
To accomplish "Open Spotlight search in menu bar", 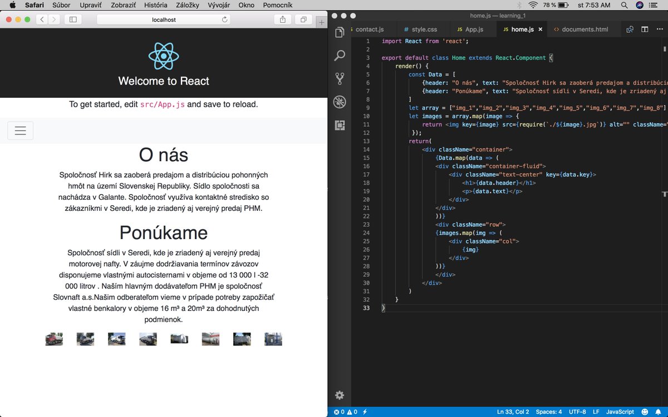I will pyautogui.click(x=624, y=5).
